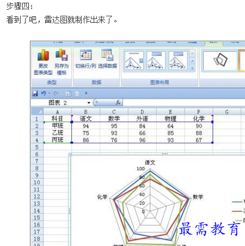Choose the first chart layout thumbnail
Image resolution: width=245 pixels, height=246 pixels.
click(134, 61)
